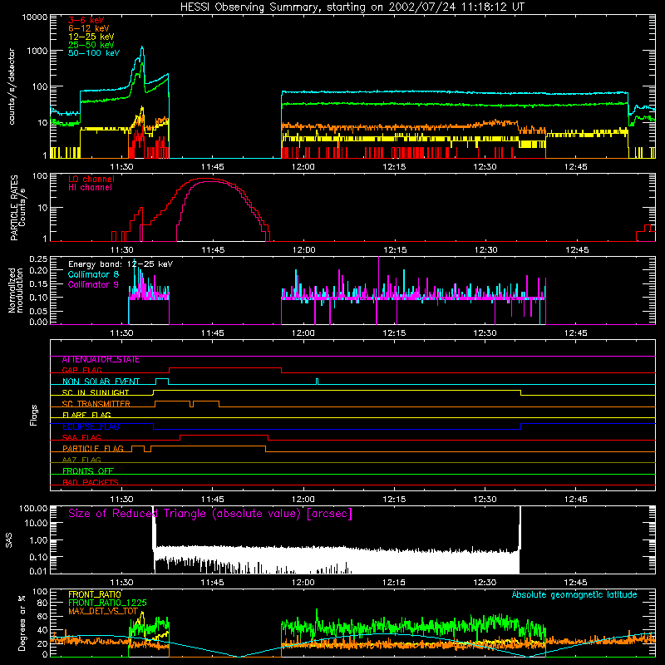
Task: Click the ECLIPSE_FLAG label
Action: point(91,426)
